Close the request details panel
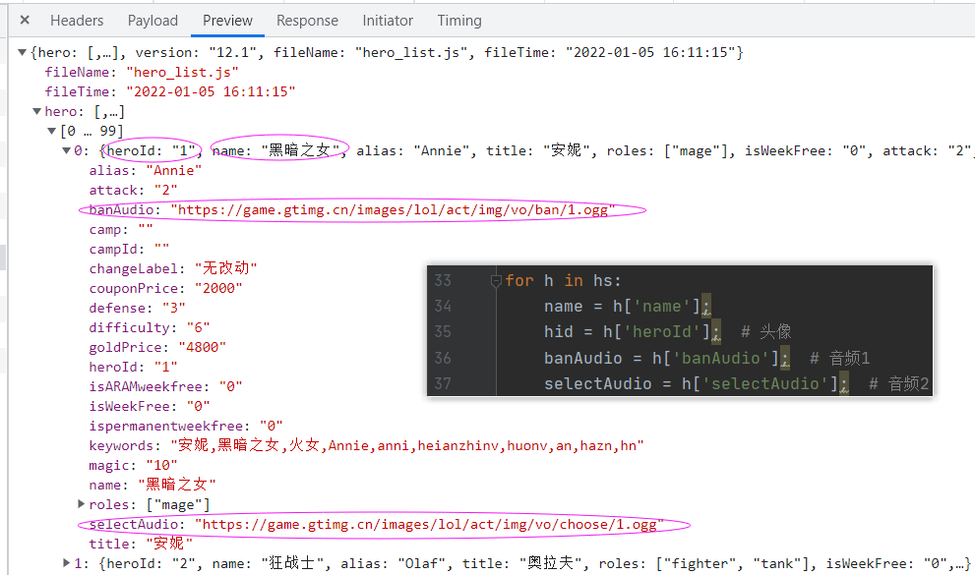 pos(25,20)
